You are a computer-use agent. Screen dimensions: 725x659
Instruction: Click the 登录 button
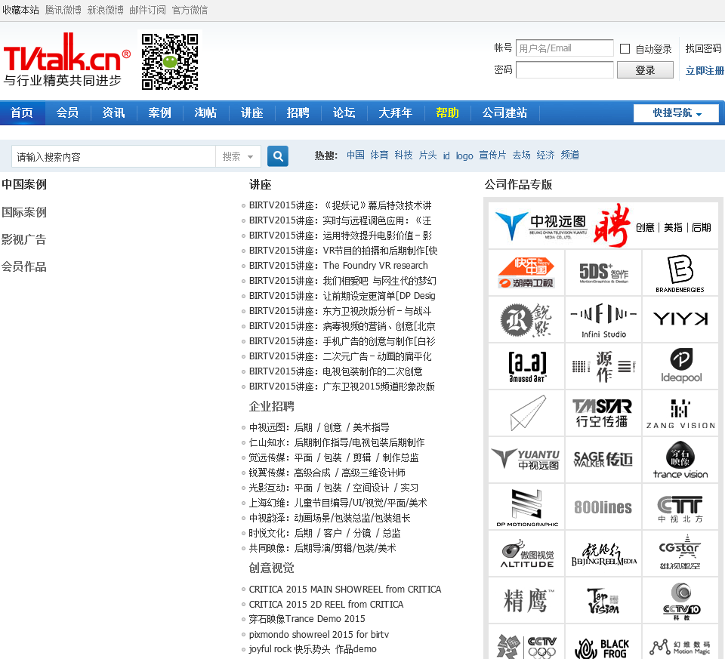coord(645,70)
